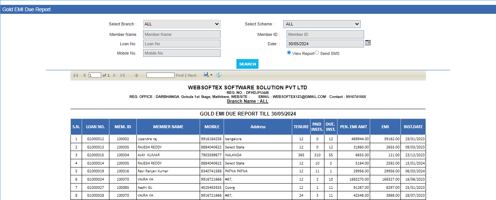Click mobile number 9916164256
Image resolution: width=496 pixels, height=200 pixels.
click(x=211, y=139)
